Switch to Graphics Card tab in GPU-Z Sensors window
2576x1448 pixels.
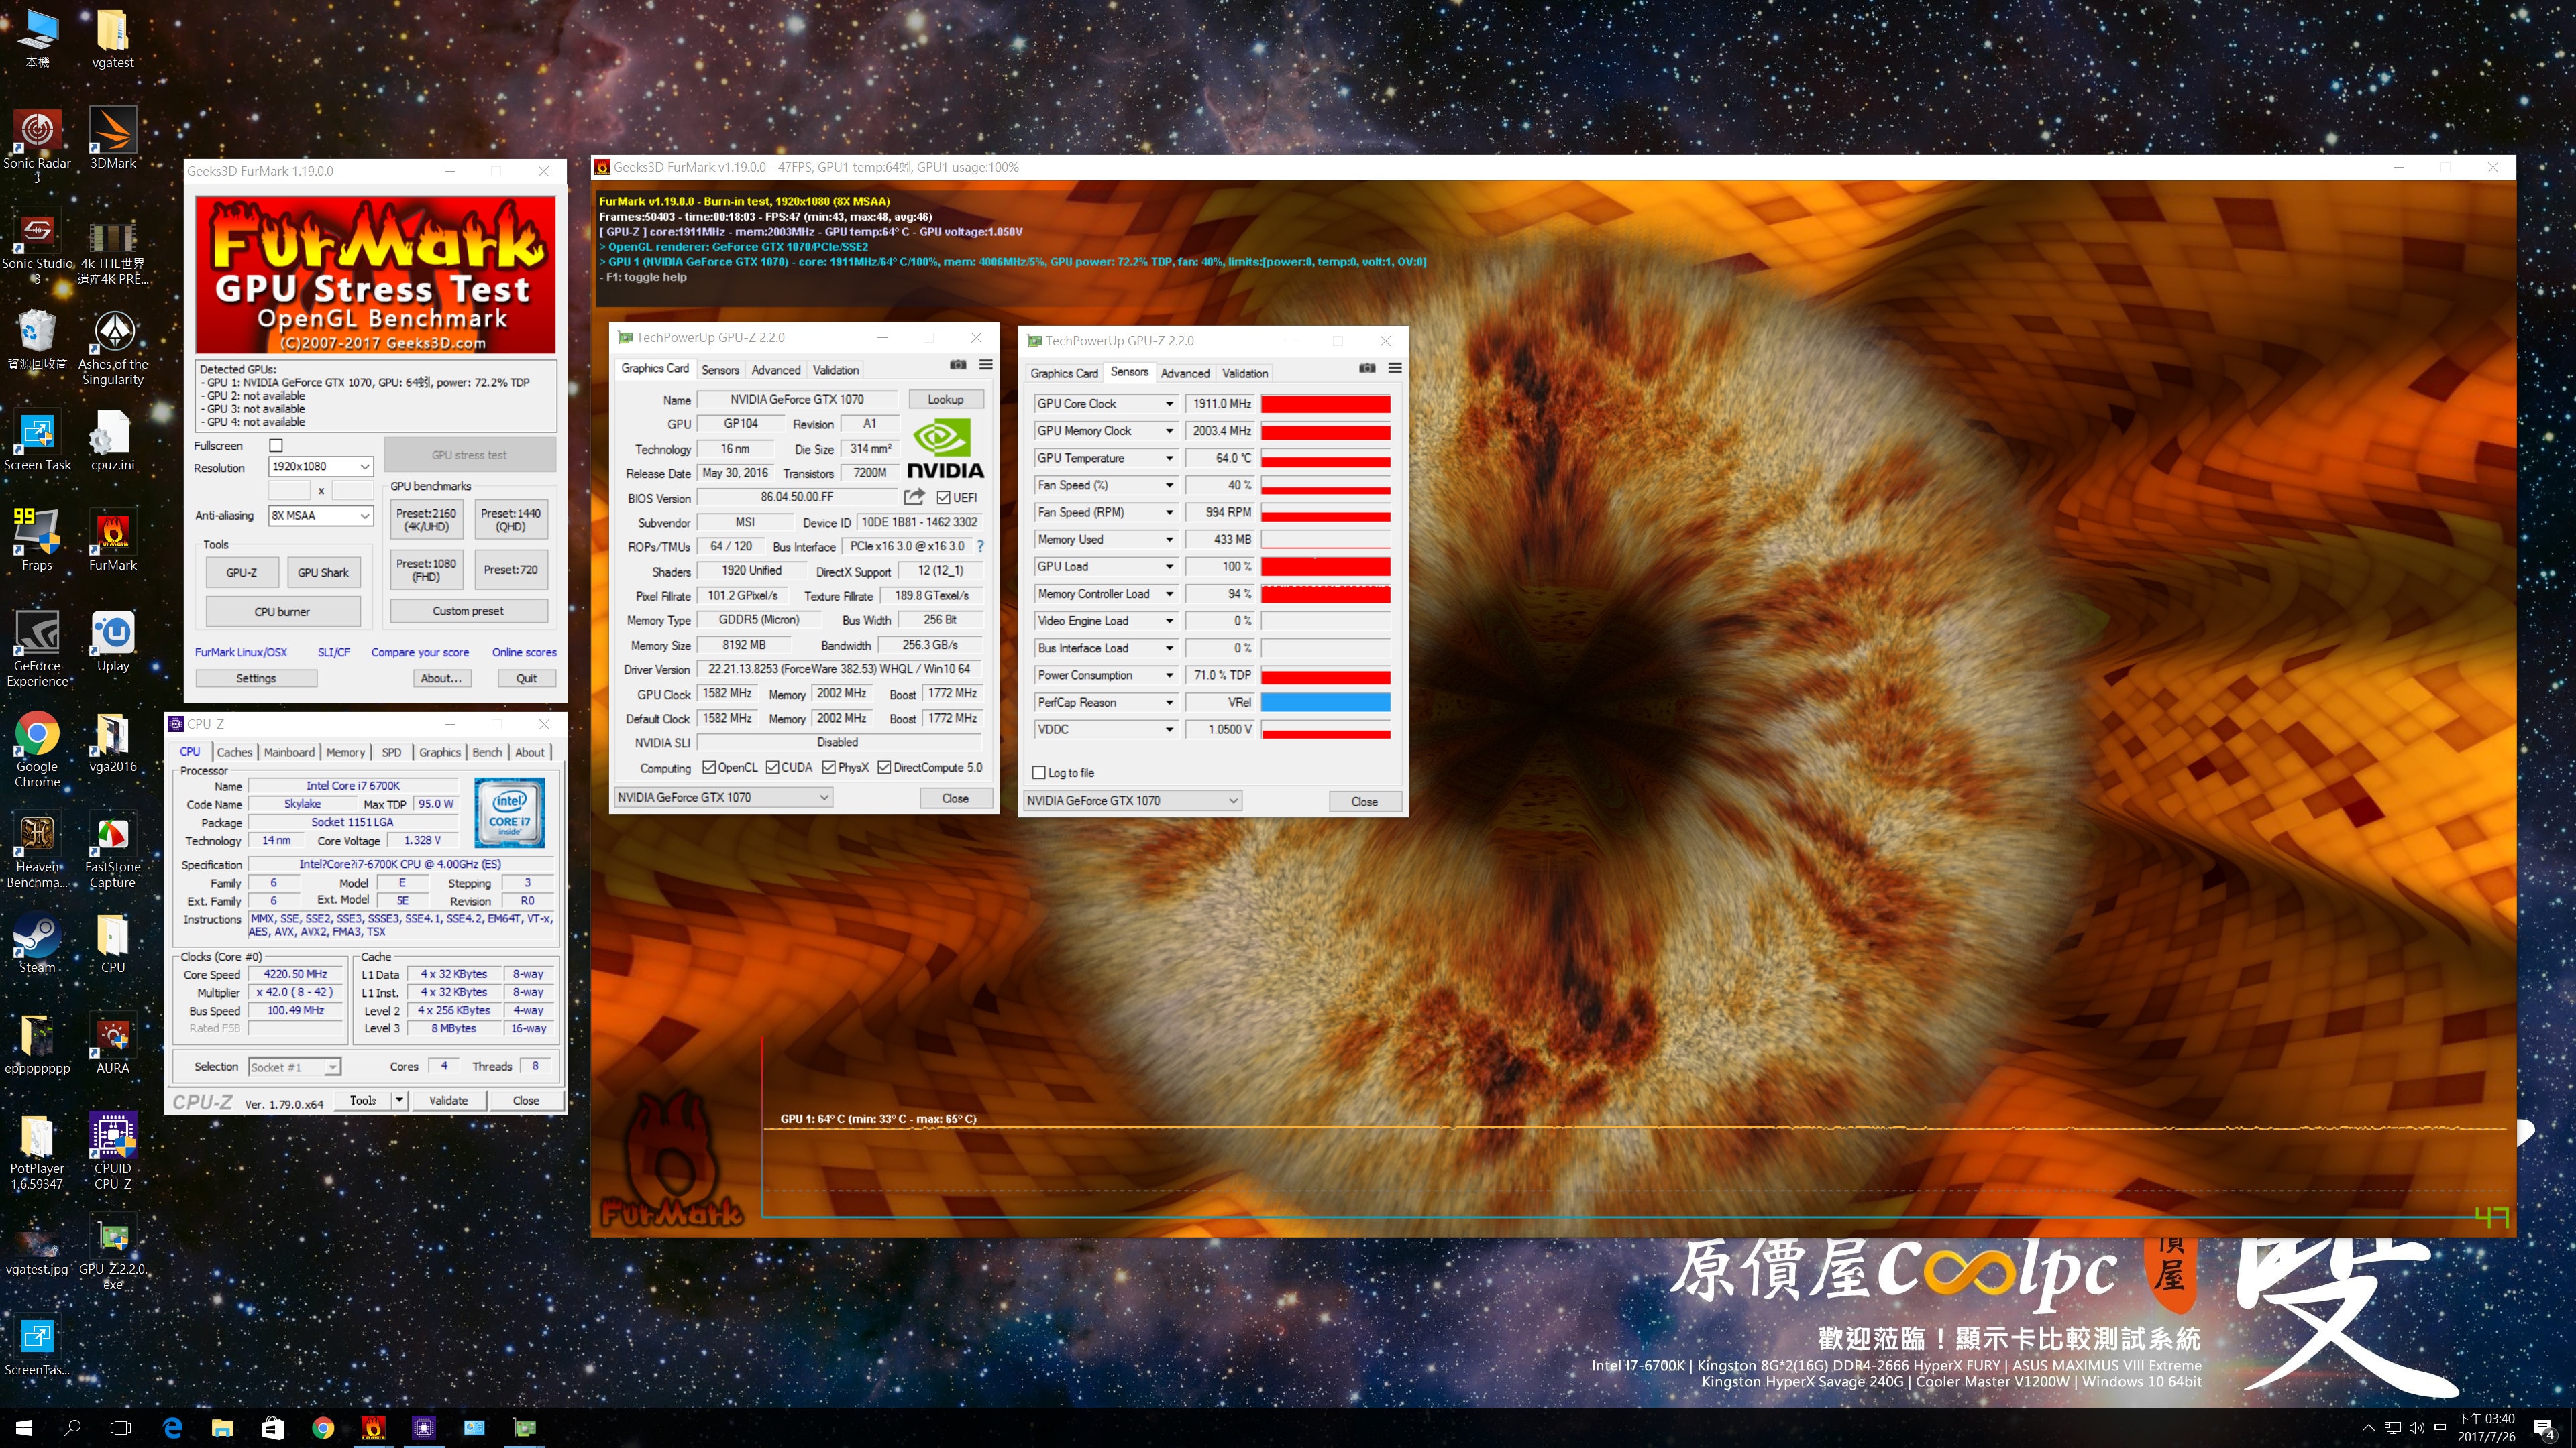click(1064, 373)
